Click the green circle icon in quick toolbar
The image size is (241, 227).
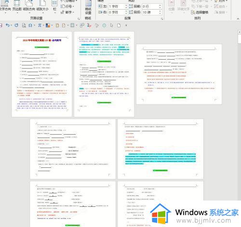pyautogui.click(x=104, y=25)
